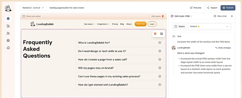
Task: Click the user name Toni
Action: (179, 37)
